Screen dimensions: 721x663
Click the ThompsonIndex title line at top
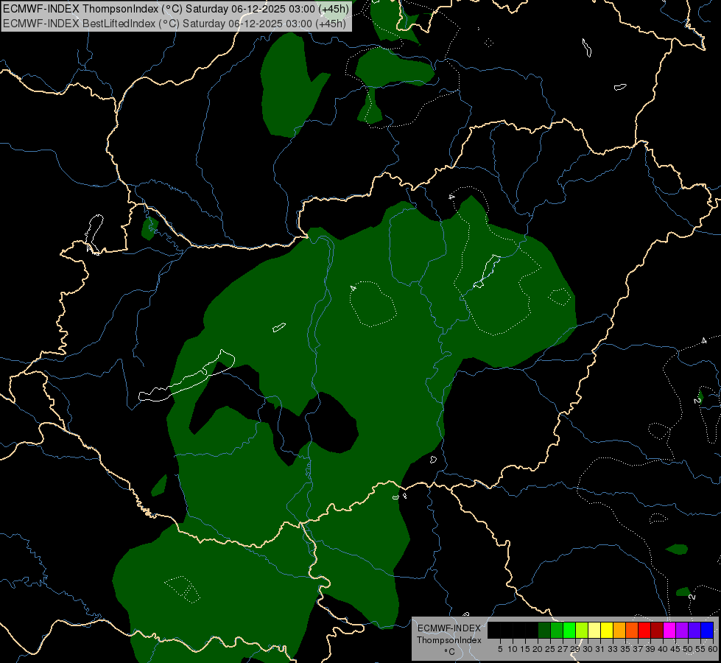coord(176,9)
